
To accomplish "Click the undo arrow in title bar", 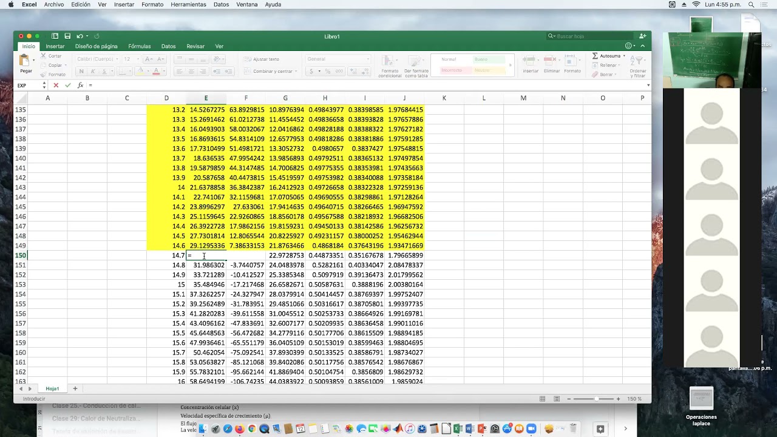I will pos(80,36).
